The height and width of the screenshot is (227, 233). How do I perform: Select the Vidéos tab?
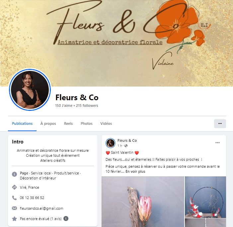106,123
